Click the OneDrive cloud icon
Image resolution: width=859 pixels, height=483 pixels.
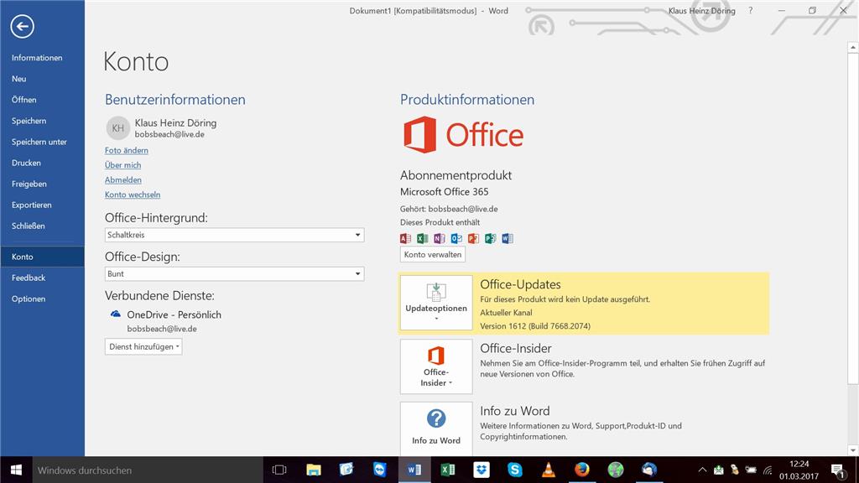coord(116,314)
